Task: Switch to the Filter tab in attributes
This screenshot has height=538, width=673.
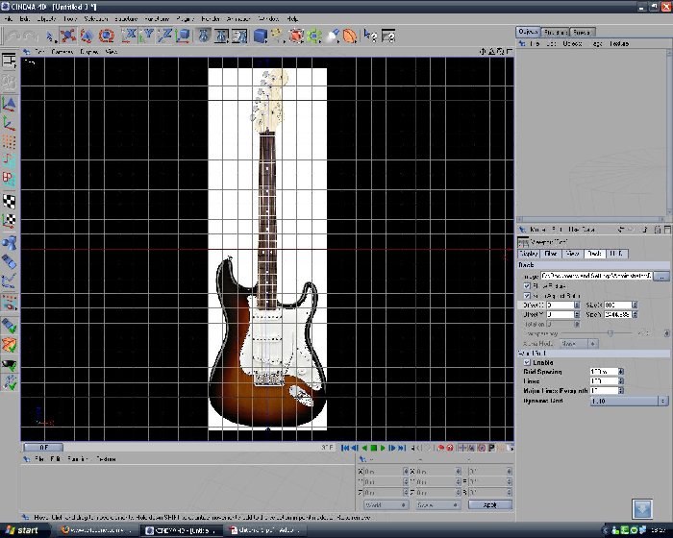Action: [551, 254]
